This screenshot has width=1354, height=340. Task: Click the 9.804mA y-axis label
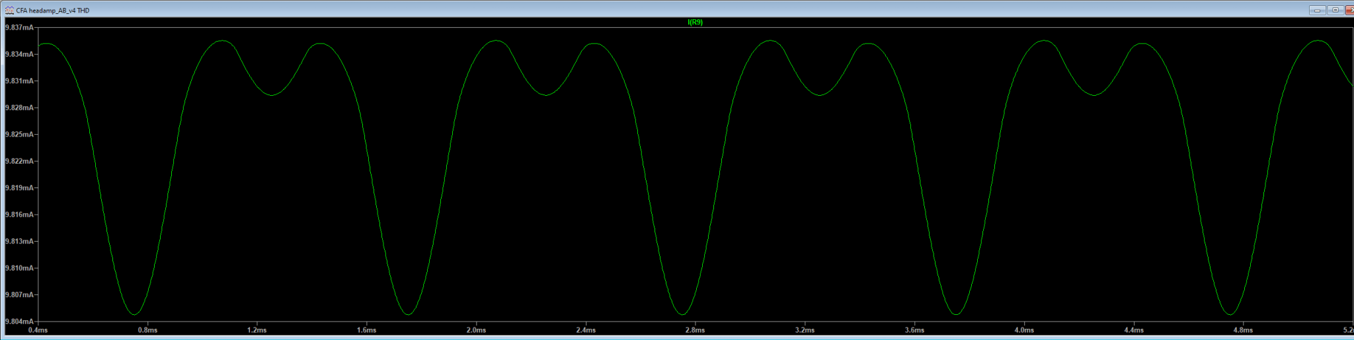click(x=18, y=322)
